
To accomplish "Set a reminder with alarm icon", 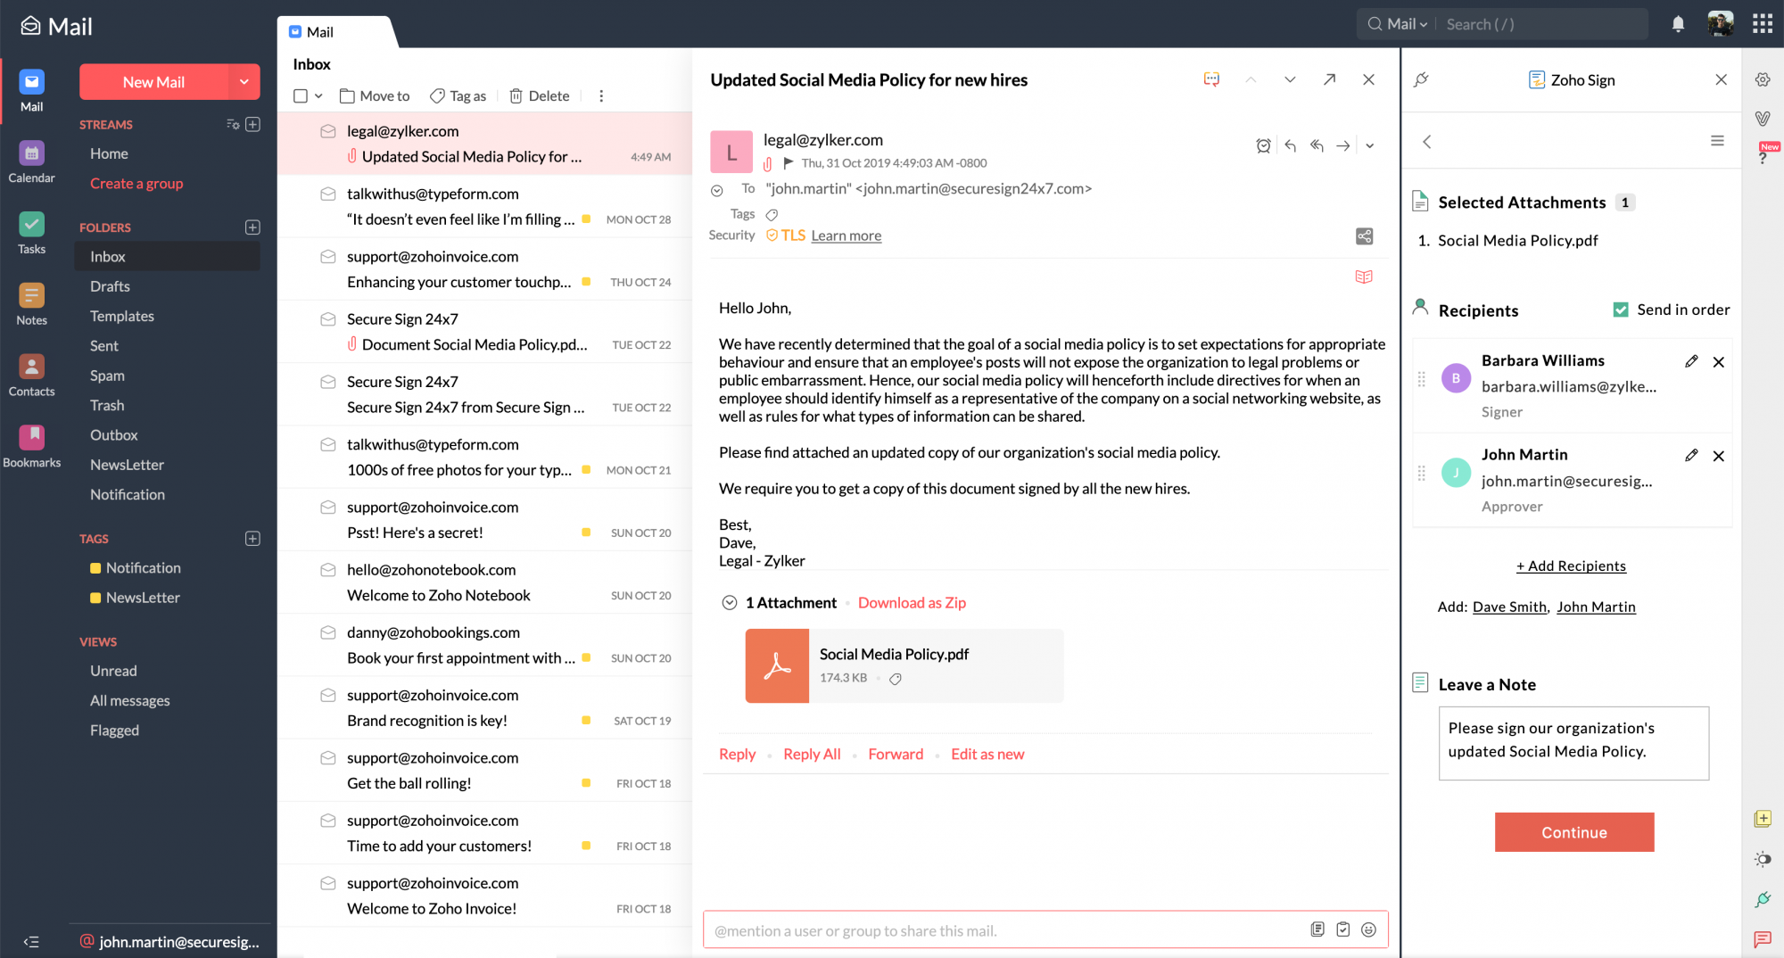I will click(1263, 146).
